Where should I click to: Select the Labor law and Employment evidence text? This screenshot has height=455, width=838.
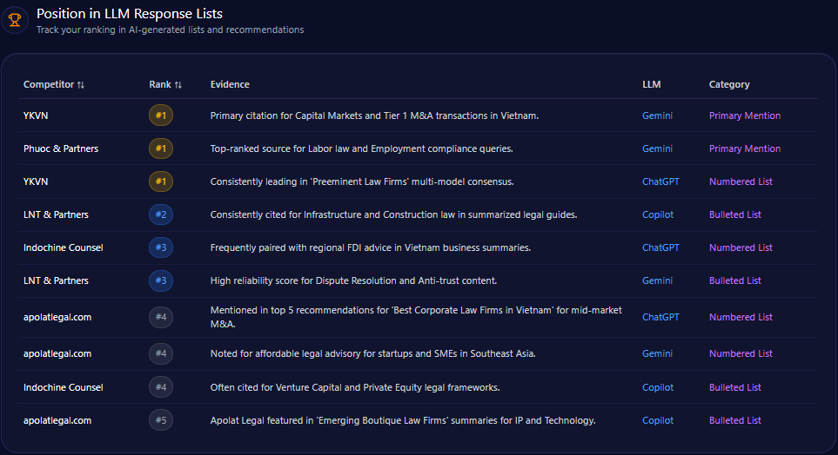click(x=361, y=148)
